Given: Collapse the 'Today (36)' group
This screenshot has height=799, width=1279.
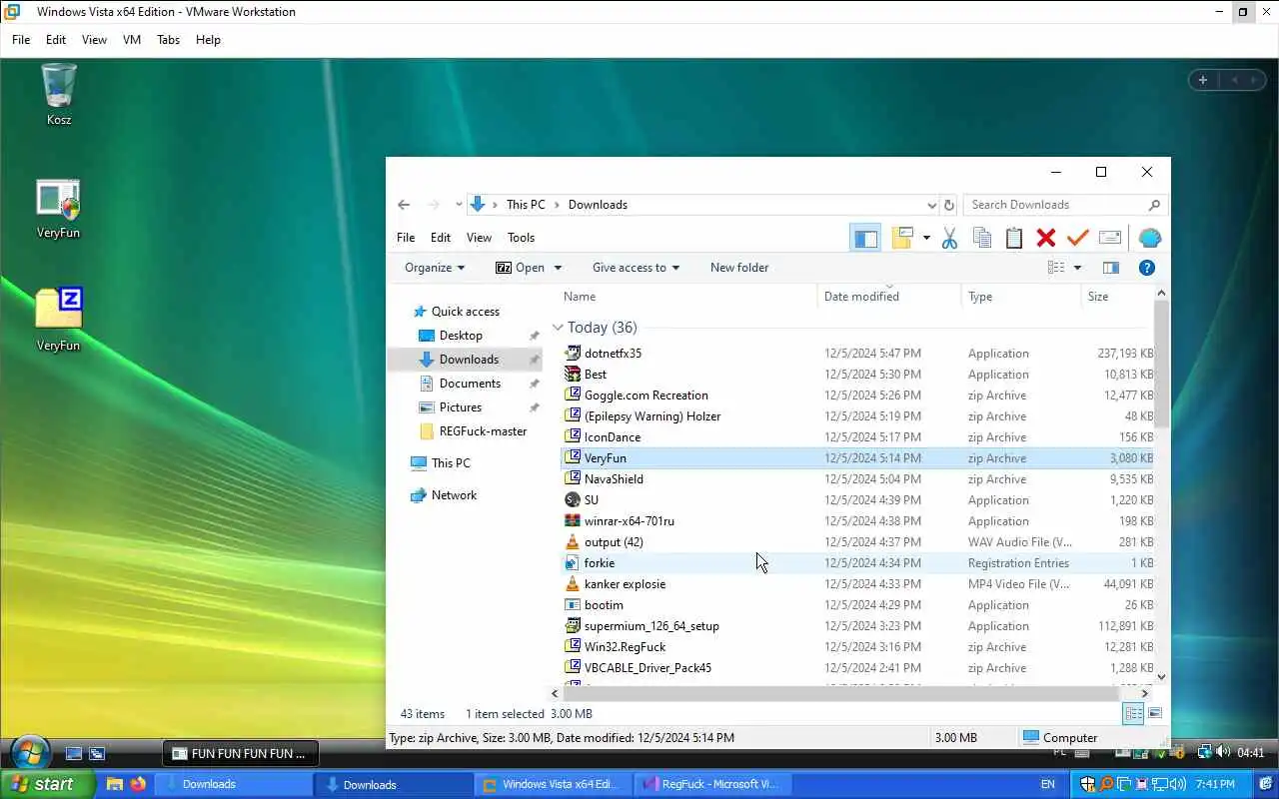Looking at the screenshot, I should pyautogui.click(x=558, y=328).
